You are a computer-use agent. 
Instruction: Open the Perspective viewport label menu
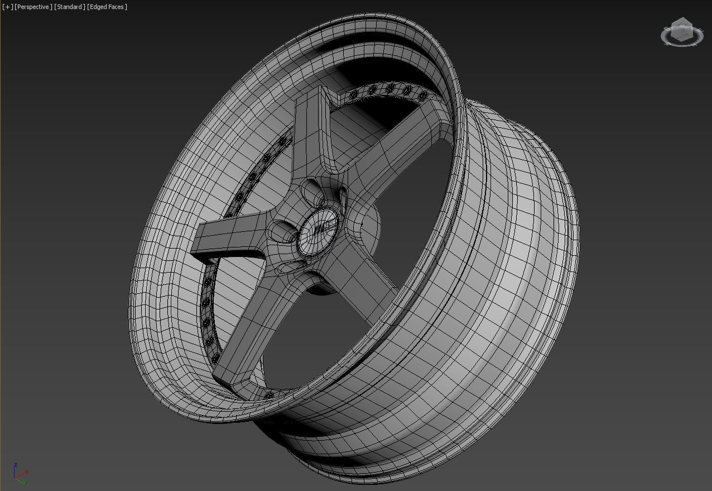click(33, 7)
